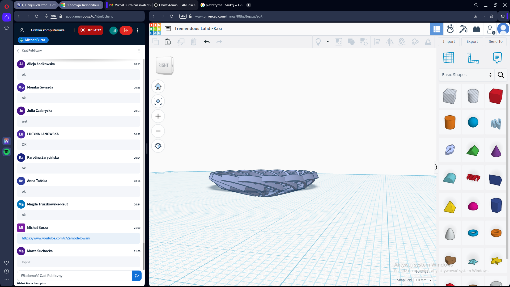Select the Workplane tool

coord(448,58)
